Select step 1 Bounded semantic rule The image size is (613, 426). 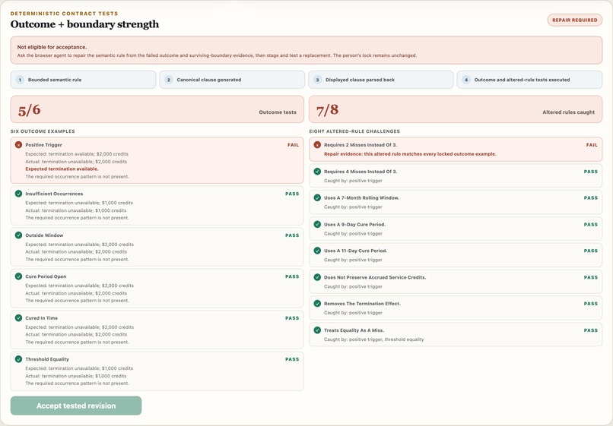pos(83,80)
